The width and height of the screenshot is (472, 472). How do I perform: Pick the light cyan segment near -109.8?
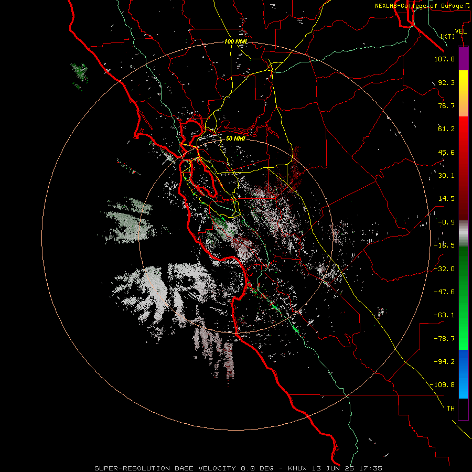(x=463, y=388)
